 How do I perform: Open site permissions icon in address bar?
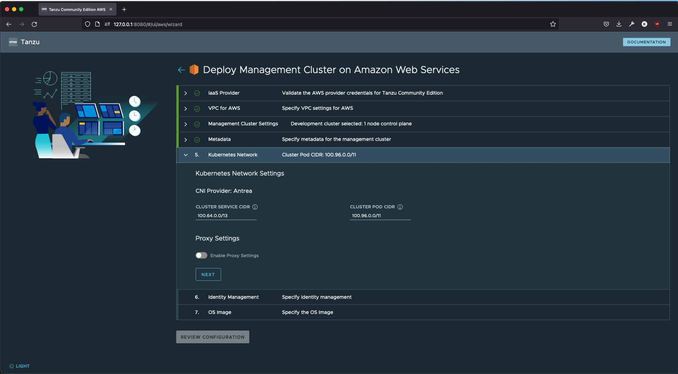tap(107, 24)
